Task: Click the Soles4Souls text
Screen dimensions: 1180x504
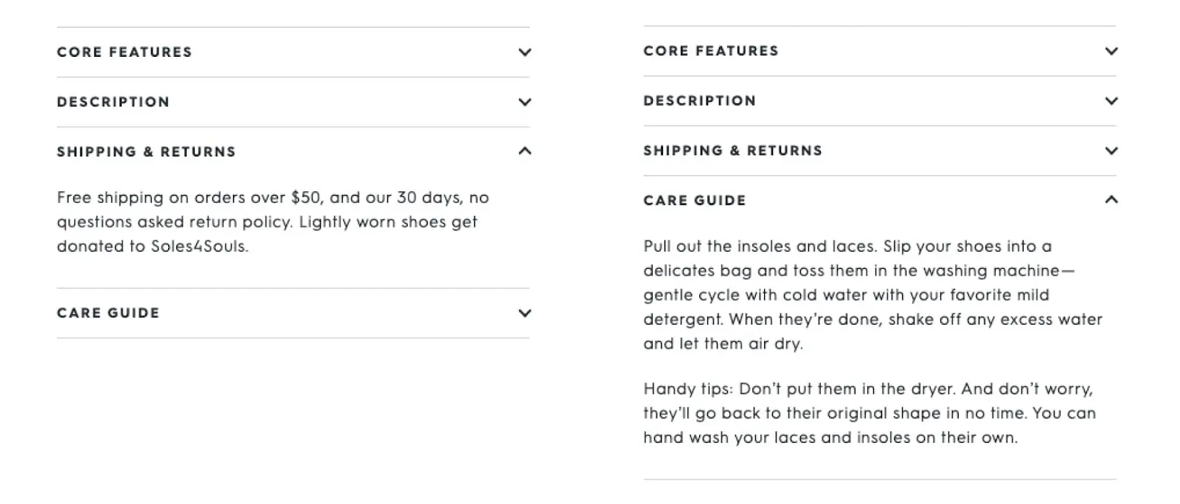Action: click(199, 246)
